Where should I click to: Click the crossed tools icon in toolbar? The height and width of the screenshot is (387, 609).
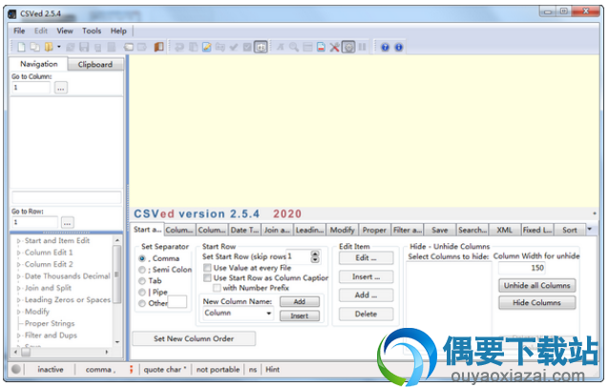click(334, 48)
